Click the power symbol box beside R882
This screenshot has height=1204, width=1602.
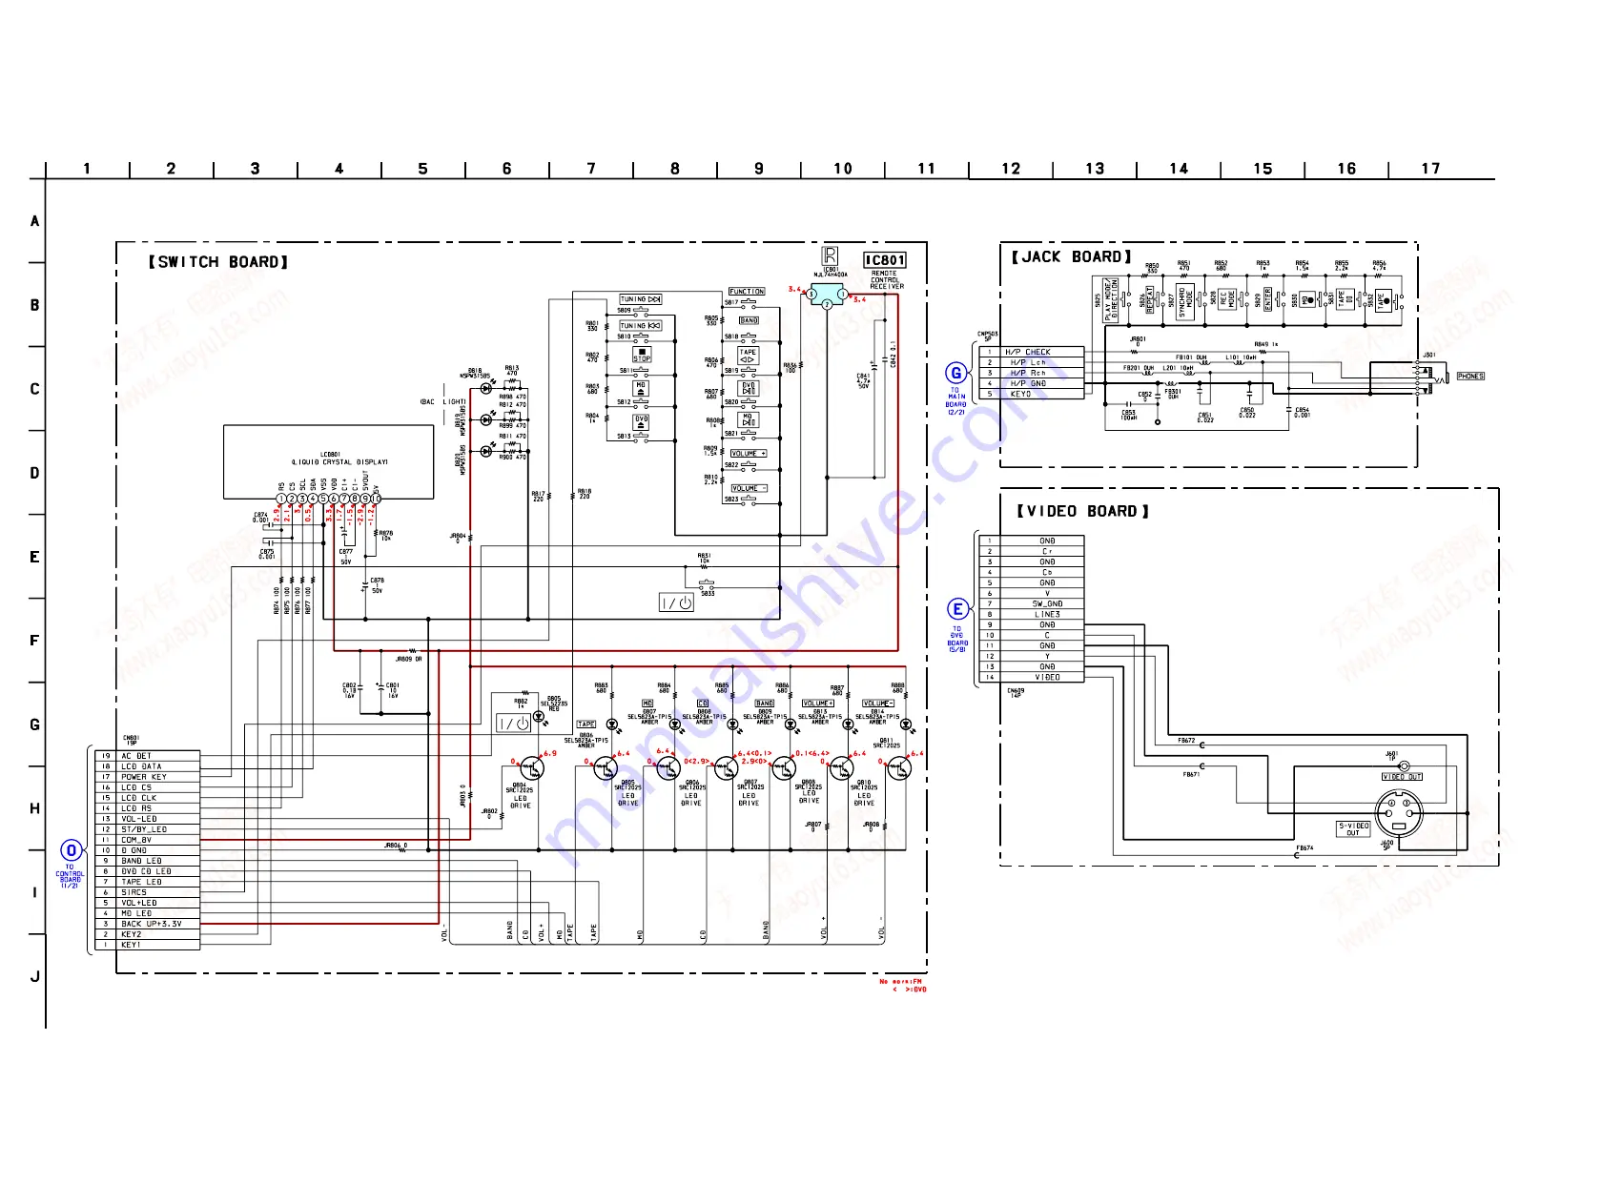pos(514,724)
